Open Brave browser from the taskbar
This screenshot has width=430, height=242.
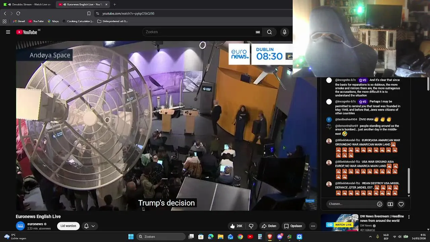pos(270,237)
